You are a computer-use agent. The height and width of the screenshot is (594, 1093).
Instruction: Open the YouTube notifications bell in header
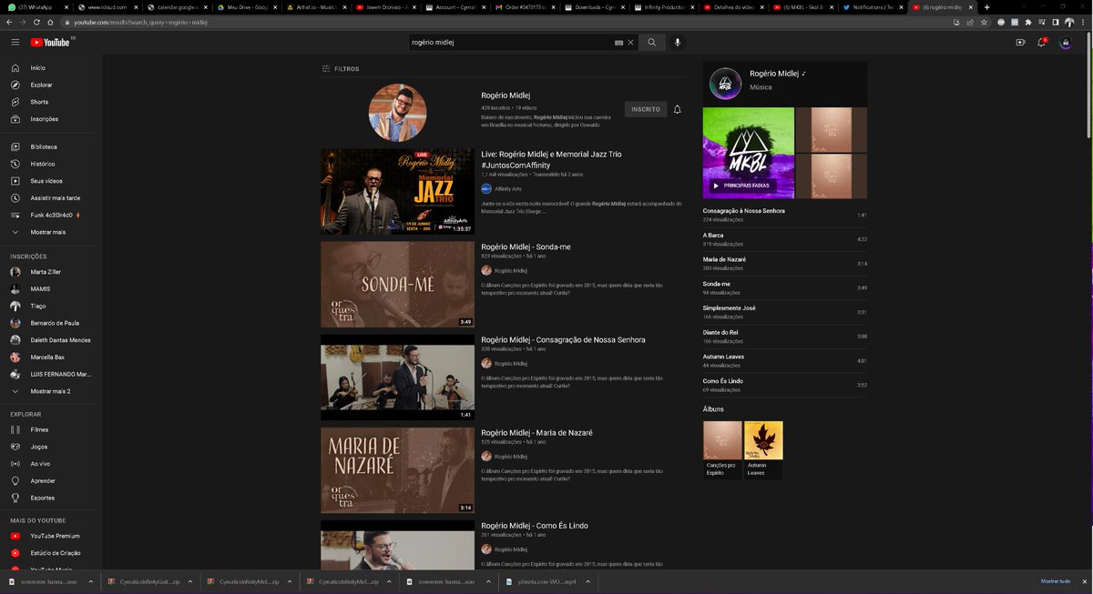coord(1042,42)
